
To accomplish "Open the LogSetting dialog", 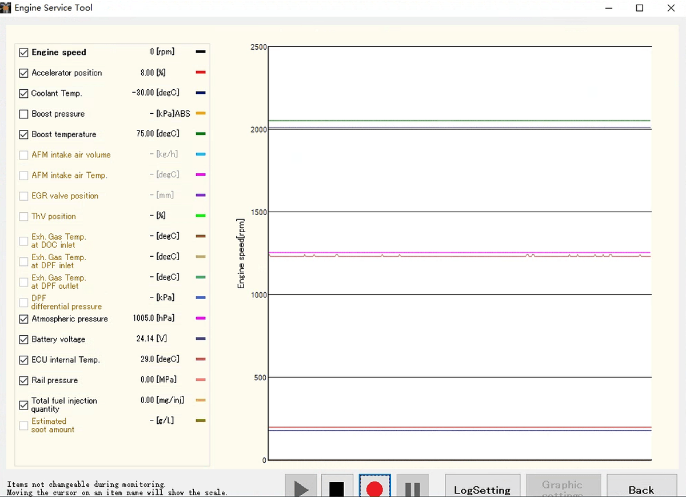I will coord(482,489).
